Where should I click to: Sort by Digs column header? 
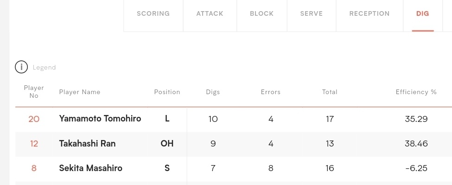(213, 92)
